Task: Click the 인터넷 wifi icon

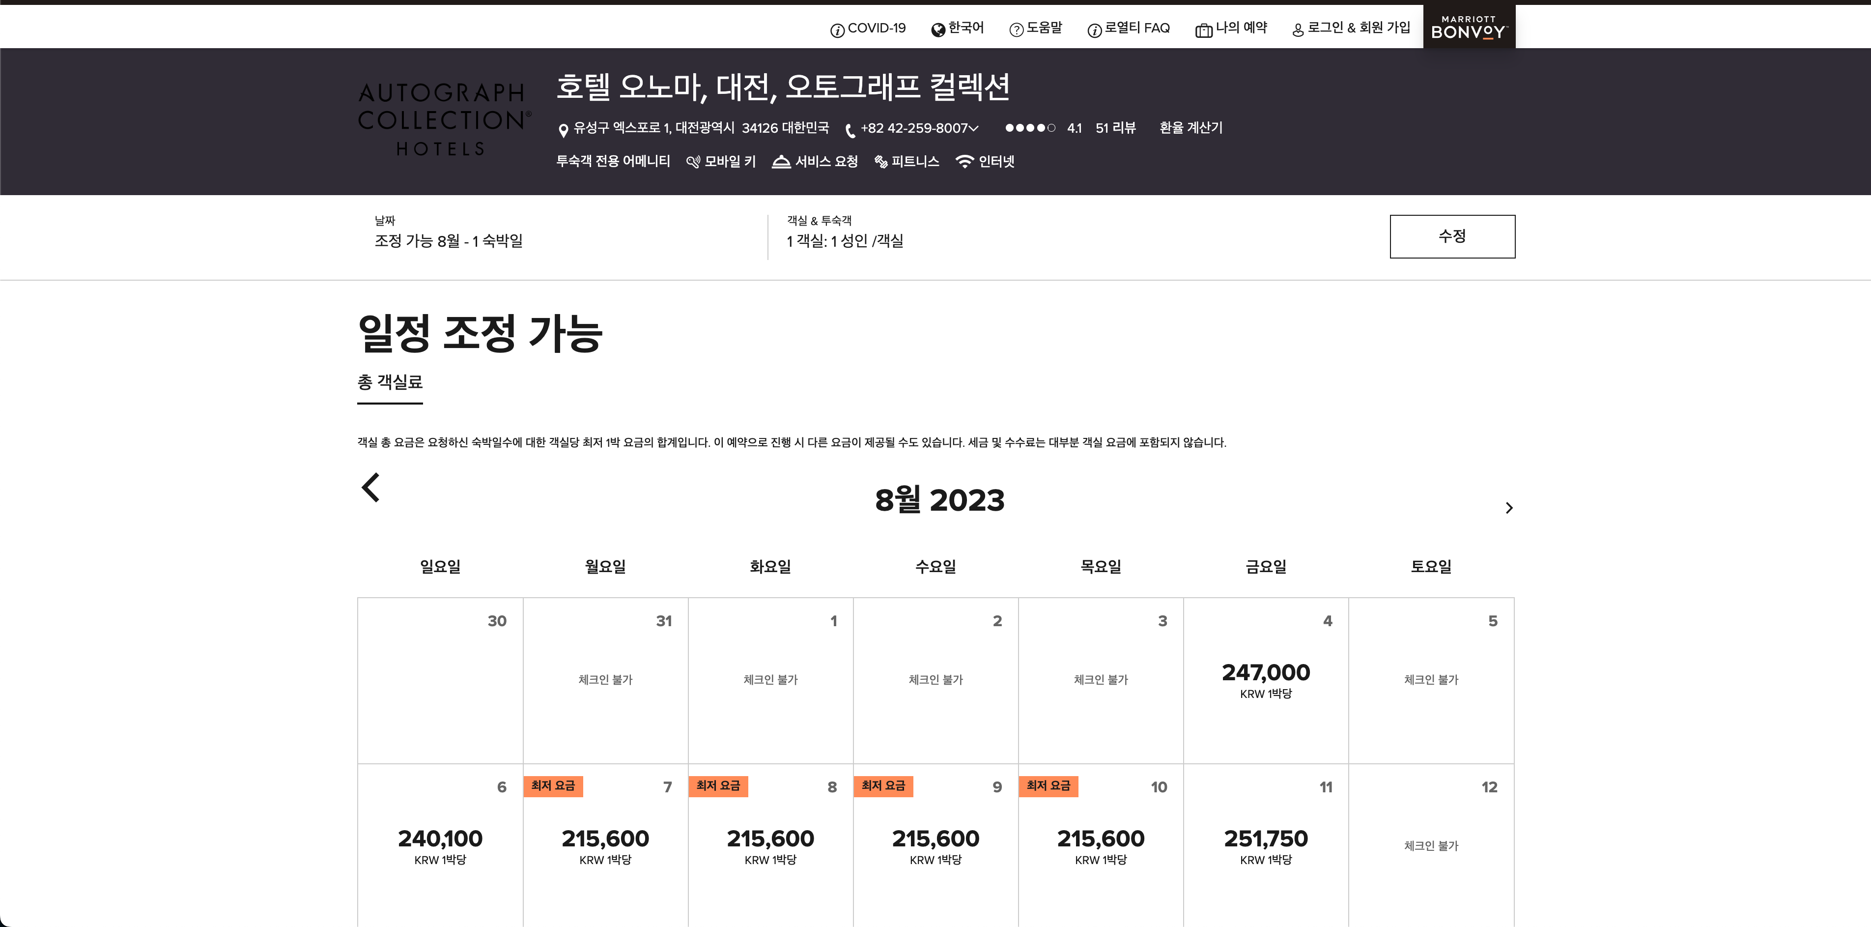Action: 964,161
